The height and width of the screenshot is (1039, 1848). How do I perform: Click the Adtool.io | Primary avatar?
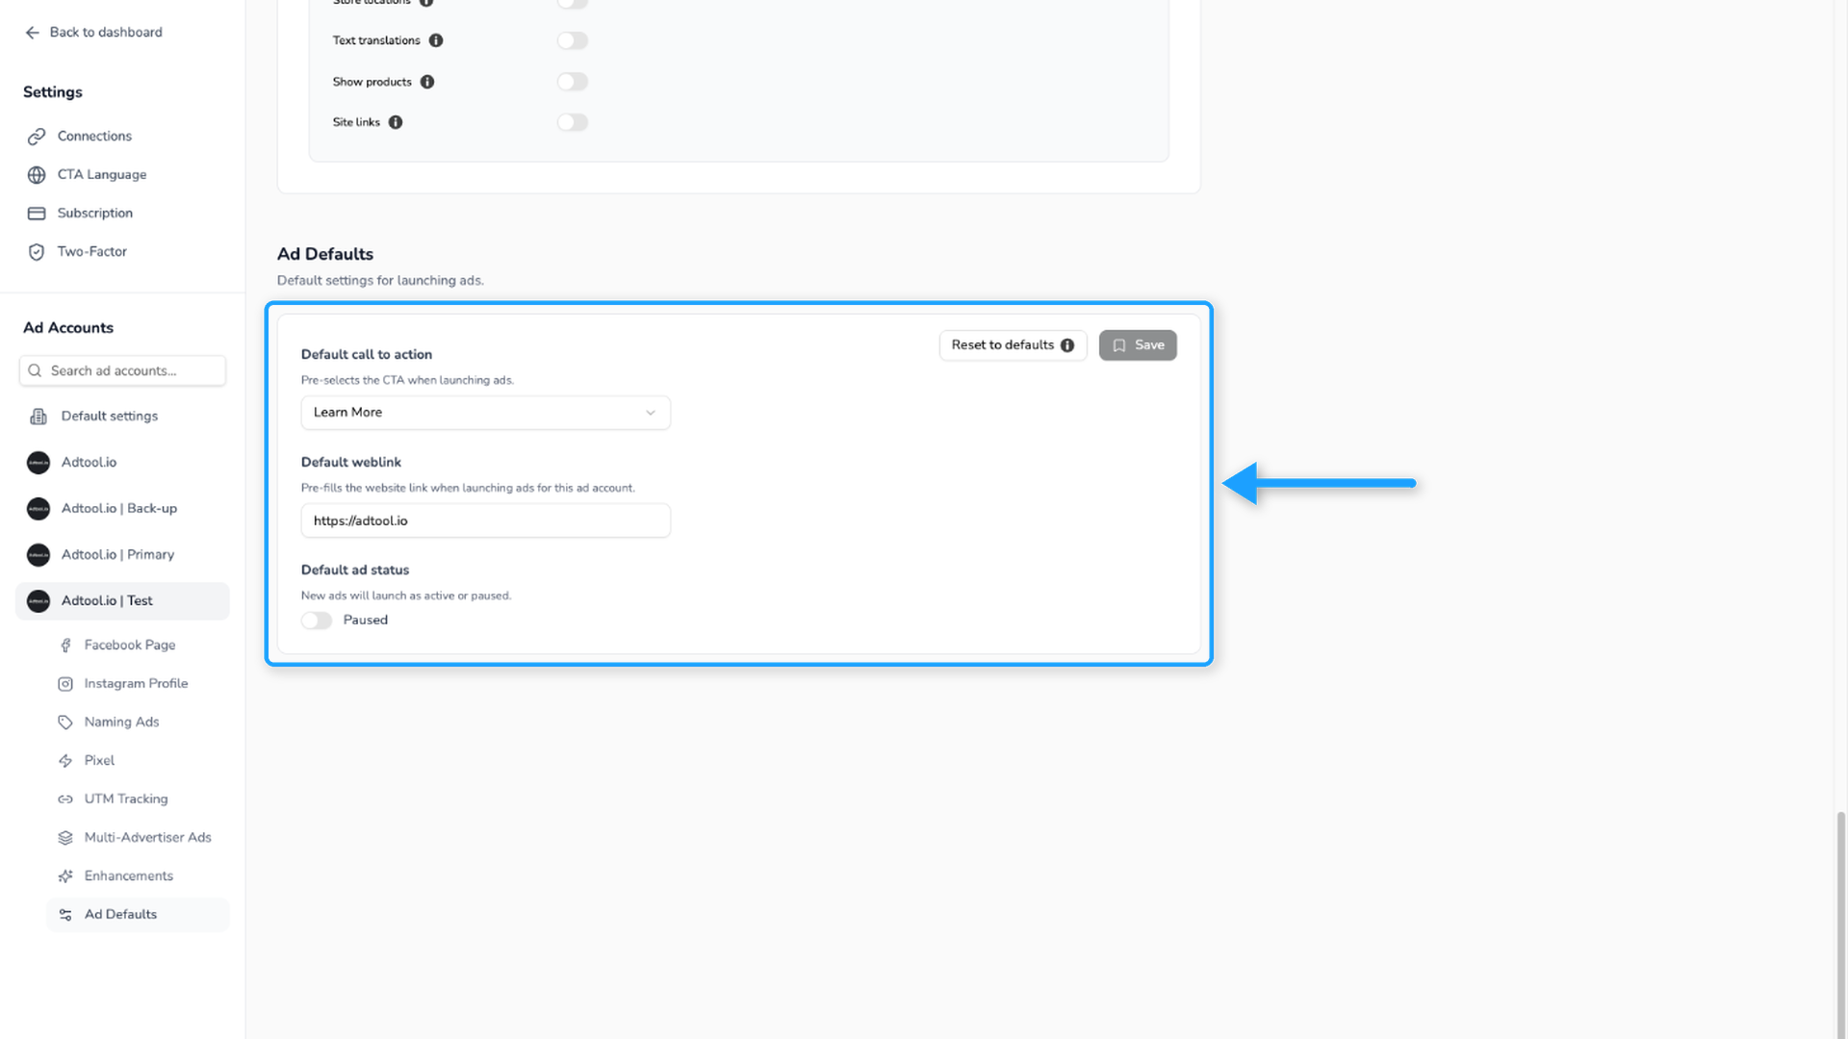38,555
